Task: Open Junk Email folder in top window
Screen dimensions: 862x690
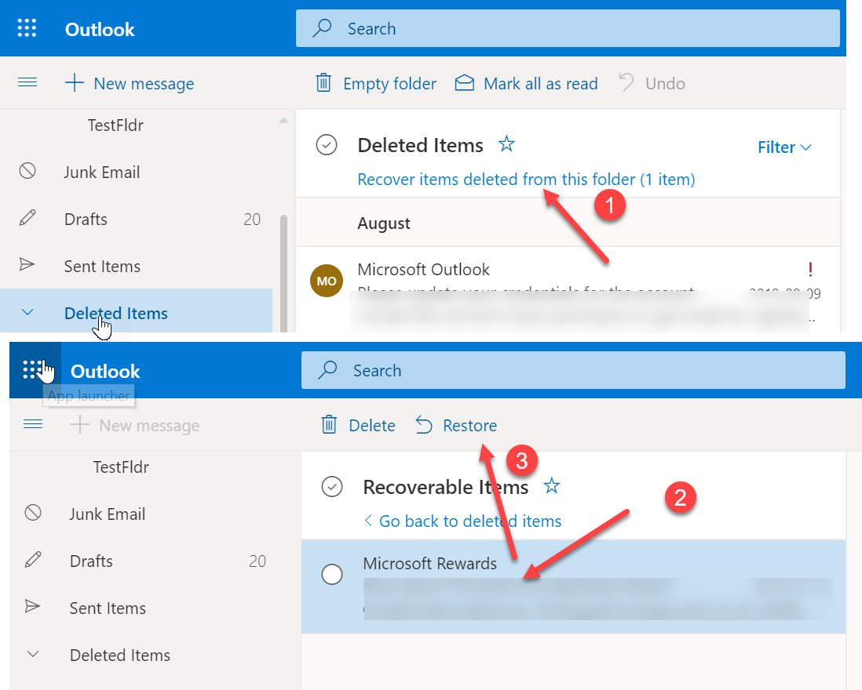Action: point(102,172)
